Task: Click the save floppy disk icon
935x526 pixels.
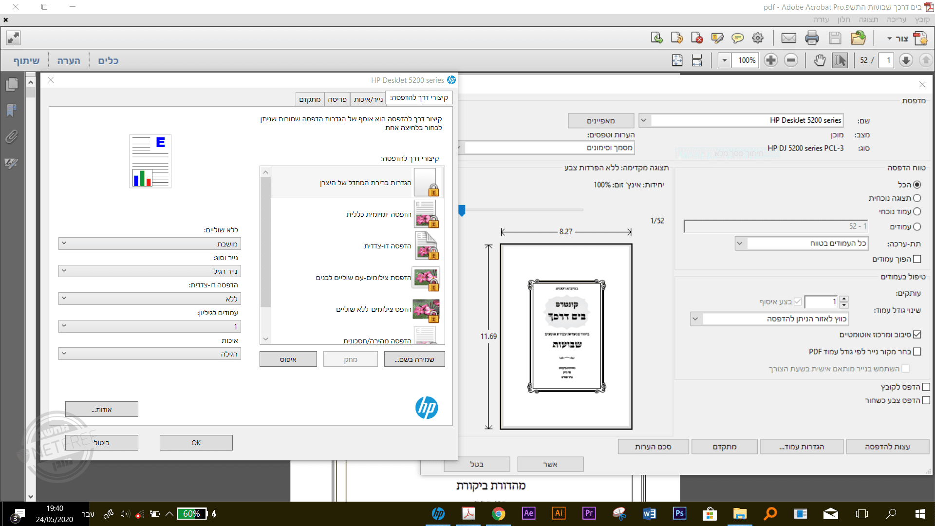Action: [x=835, y=38]
